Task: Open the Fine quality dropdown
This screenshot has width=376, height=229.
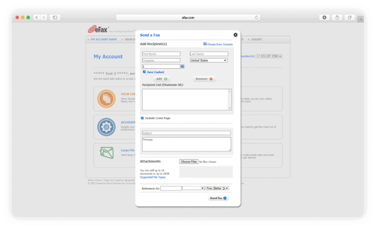Action: tap(217, 188)
